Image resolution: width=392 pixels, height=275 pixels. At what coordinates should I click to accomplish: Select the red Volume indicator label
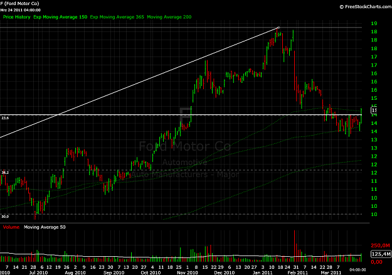click(11, 227)
